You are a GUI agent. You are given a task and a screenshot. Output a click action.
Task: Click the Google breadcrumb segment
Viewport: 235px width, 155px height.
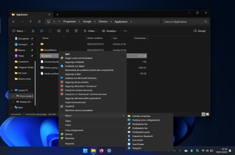(x=87, y=22)
